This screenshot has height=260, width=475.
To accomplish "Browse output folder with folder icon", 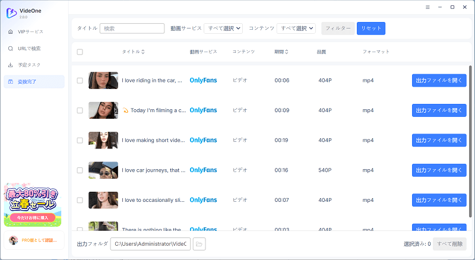I will point(199,244).
